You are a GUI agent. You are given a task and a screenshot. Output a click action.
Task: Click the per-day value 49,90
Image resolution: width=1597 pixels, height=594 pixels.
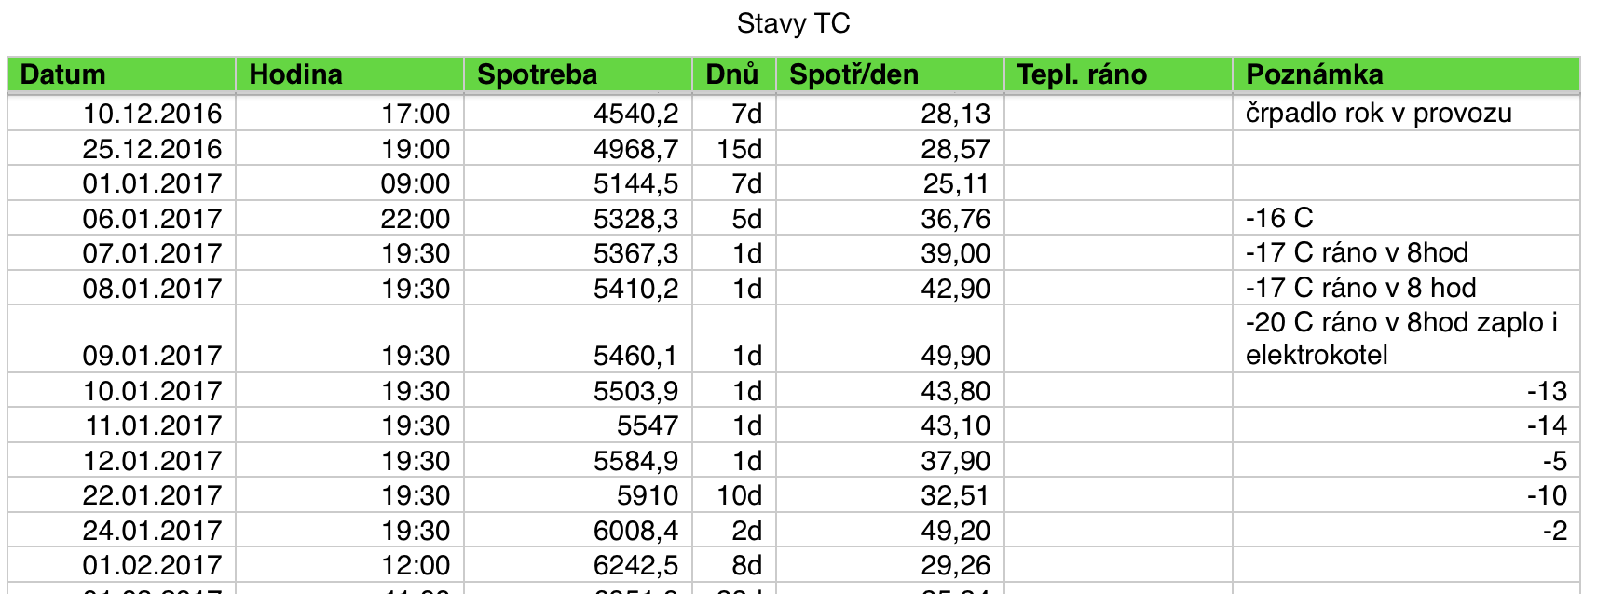point(955,356)
